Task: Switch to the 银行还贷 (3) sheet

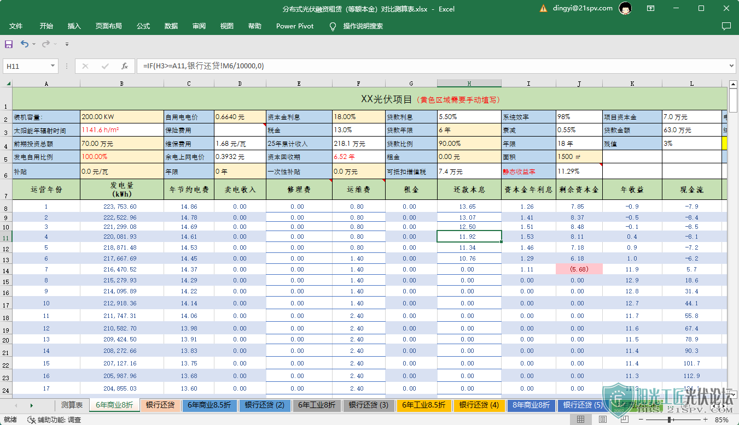Action: pos(369,405)
